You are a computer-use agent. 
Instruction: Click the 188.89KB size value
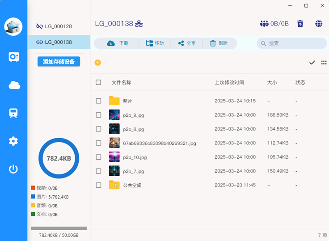coord(278,115)
